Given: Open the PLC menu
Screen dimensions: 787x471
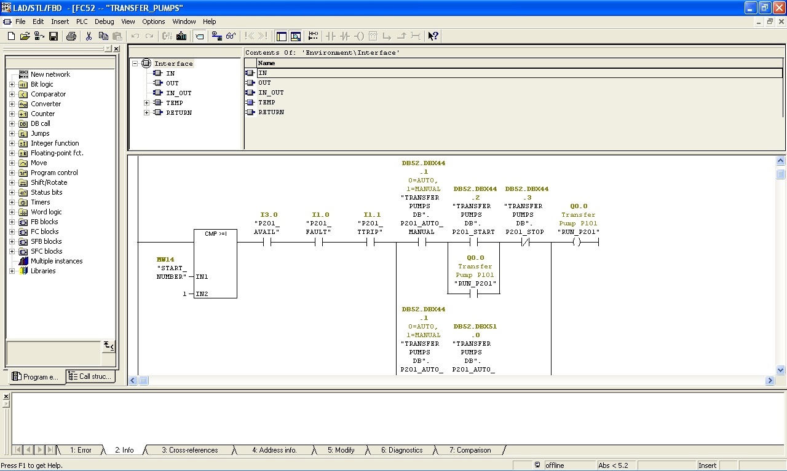Looking at the screenshot, I should 82,21.
